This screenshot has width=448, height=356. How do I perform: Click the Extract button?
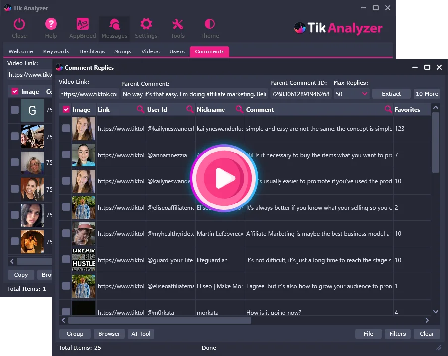(391, 94)
